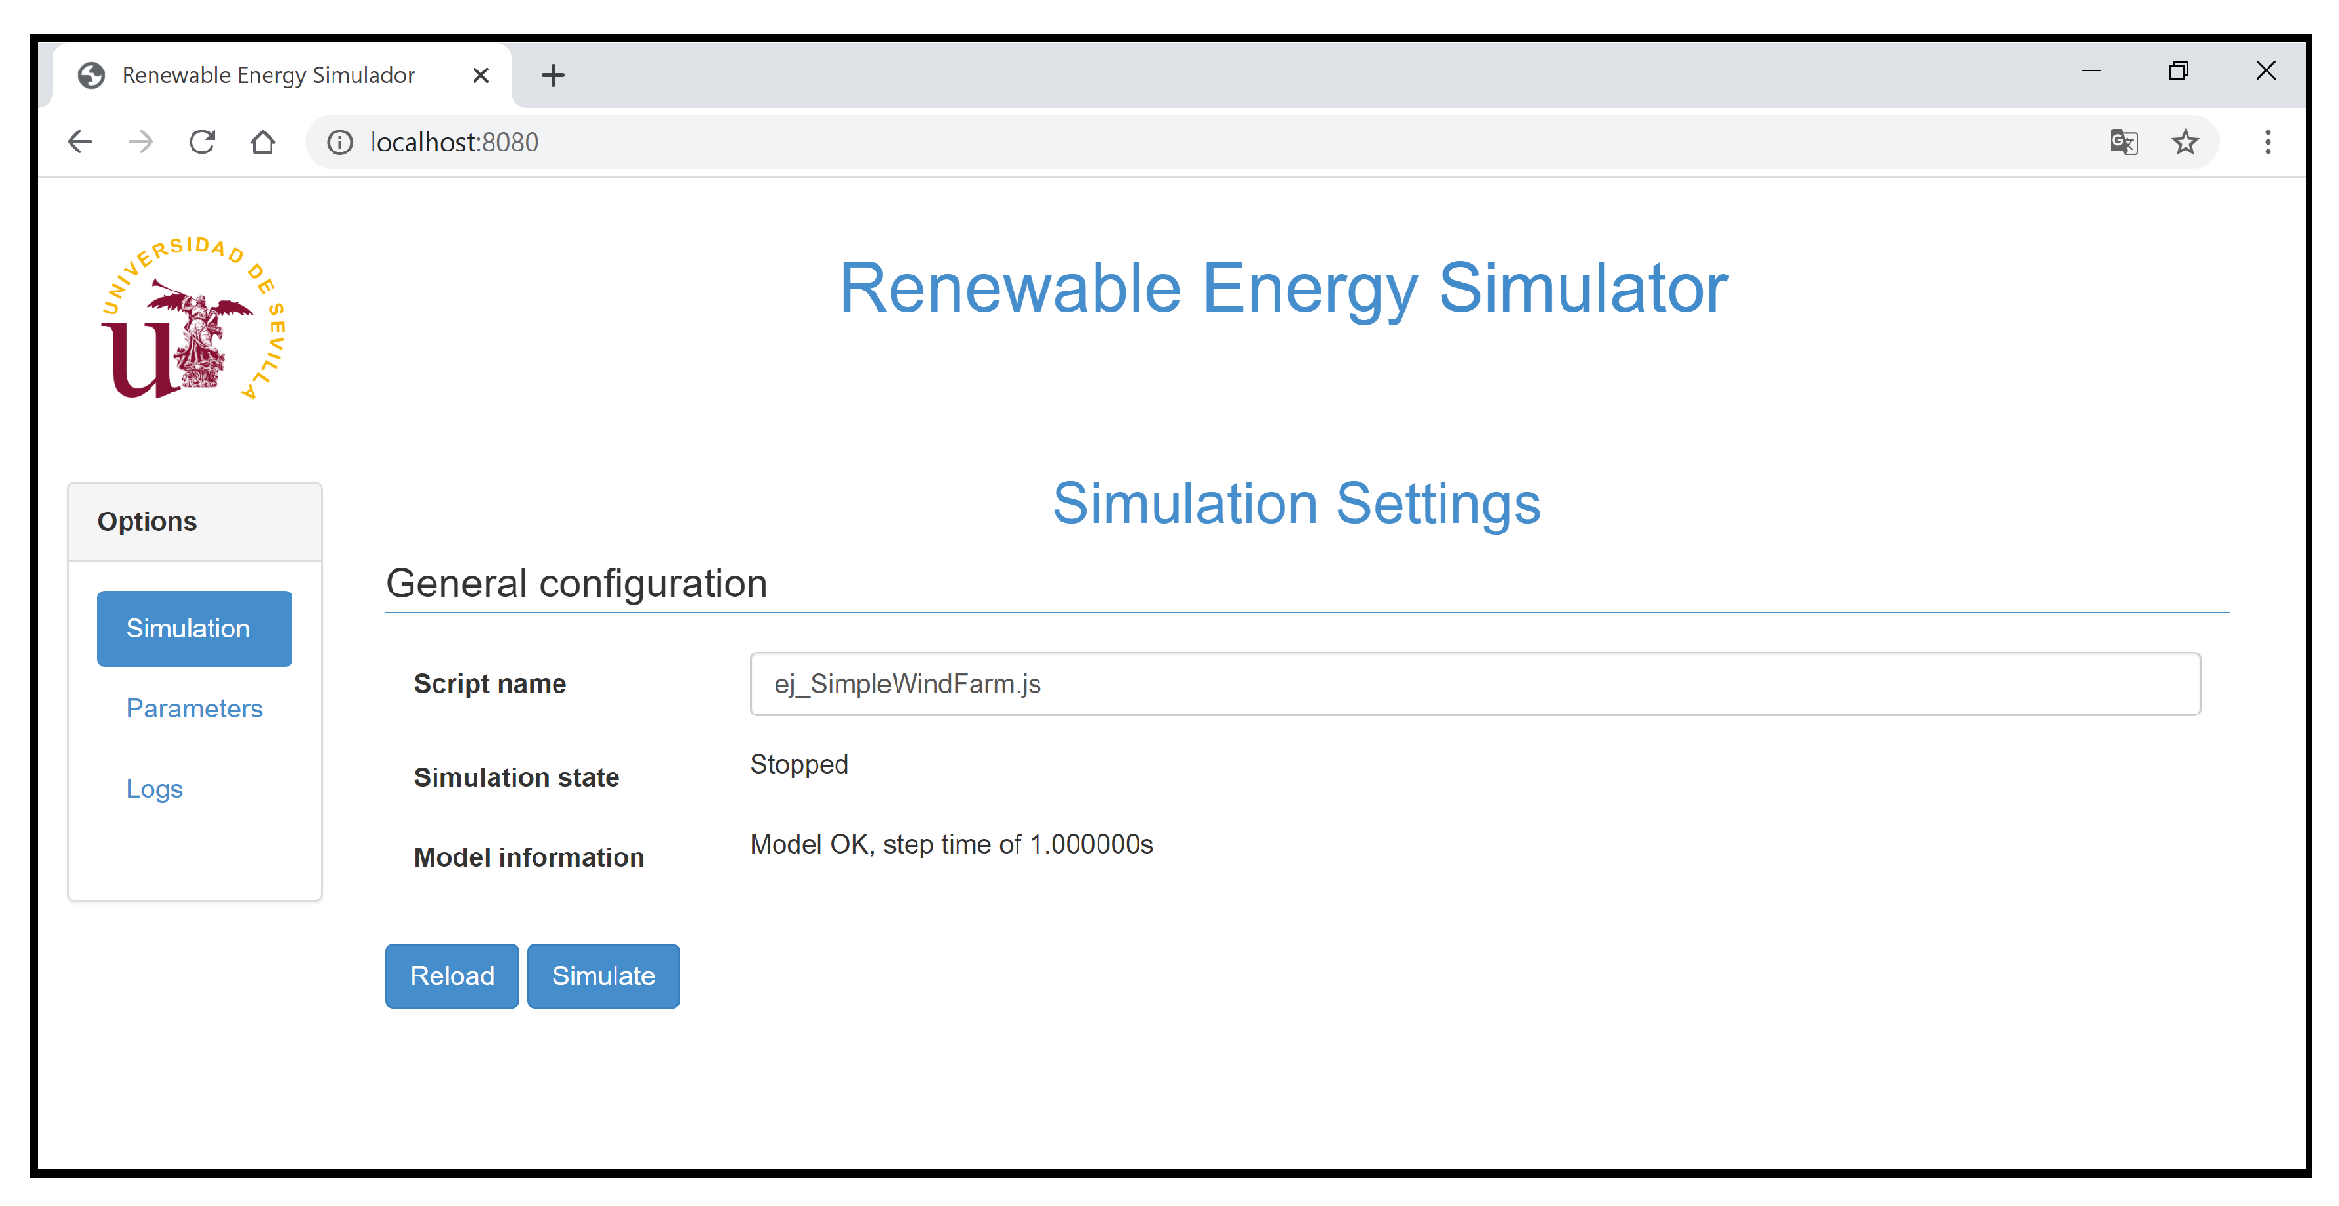Open the Google Translate page icon
2339x1206 pixels.
(x=2124, y=142)
